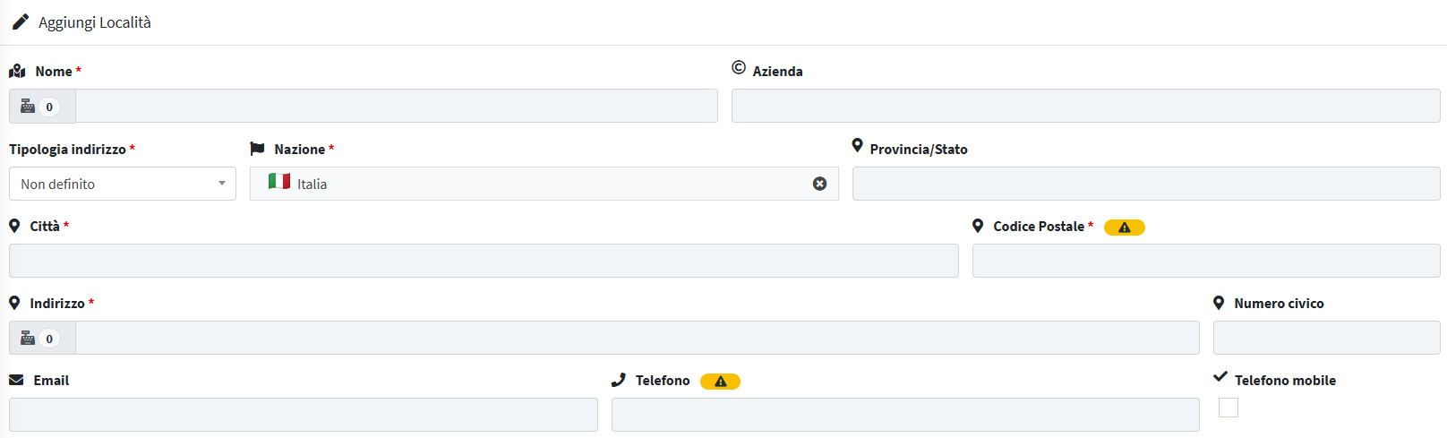The image size is (1447, 438).
Task: Focus the Città text field
Action: coord(484,261)
